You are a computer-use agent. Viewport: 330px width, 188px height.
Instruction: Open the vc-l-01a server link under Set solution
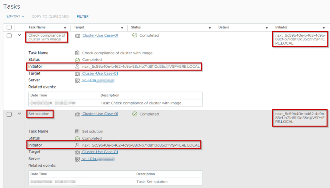[x=89, y=159]
